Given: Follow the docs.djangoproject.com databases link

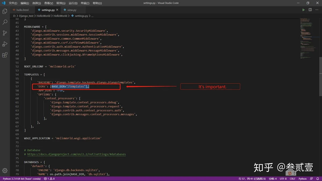Looking at the screenshot, I should (76, 154).
